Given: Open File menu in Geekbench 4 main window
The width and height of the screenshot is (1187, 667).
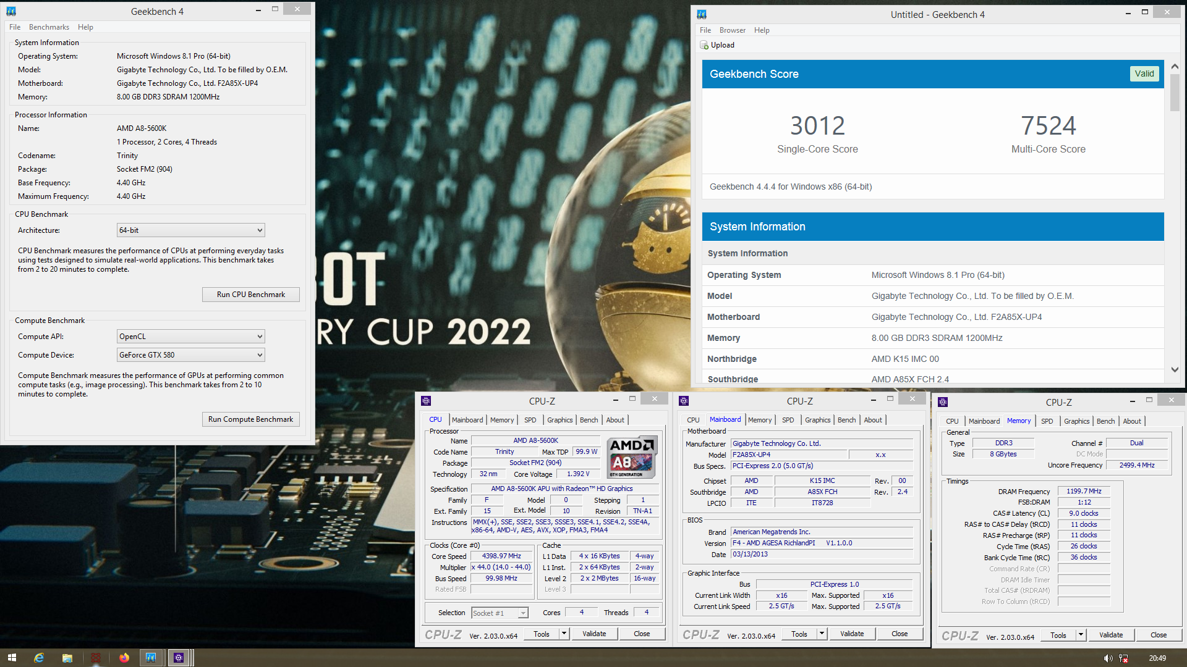Looking at the screenshot, I should (x=15, y=27).
